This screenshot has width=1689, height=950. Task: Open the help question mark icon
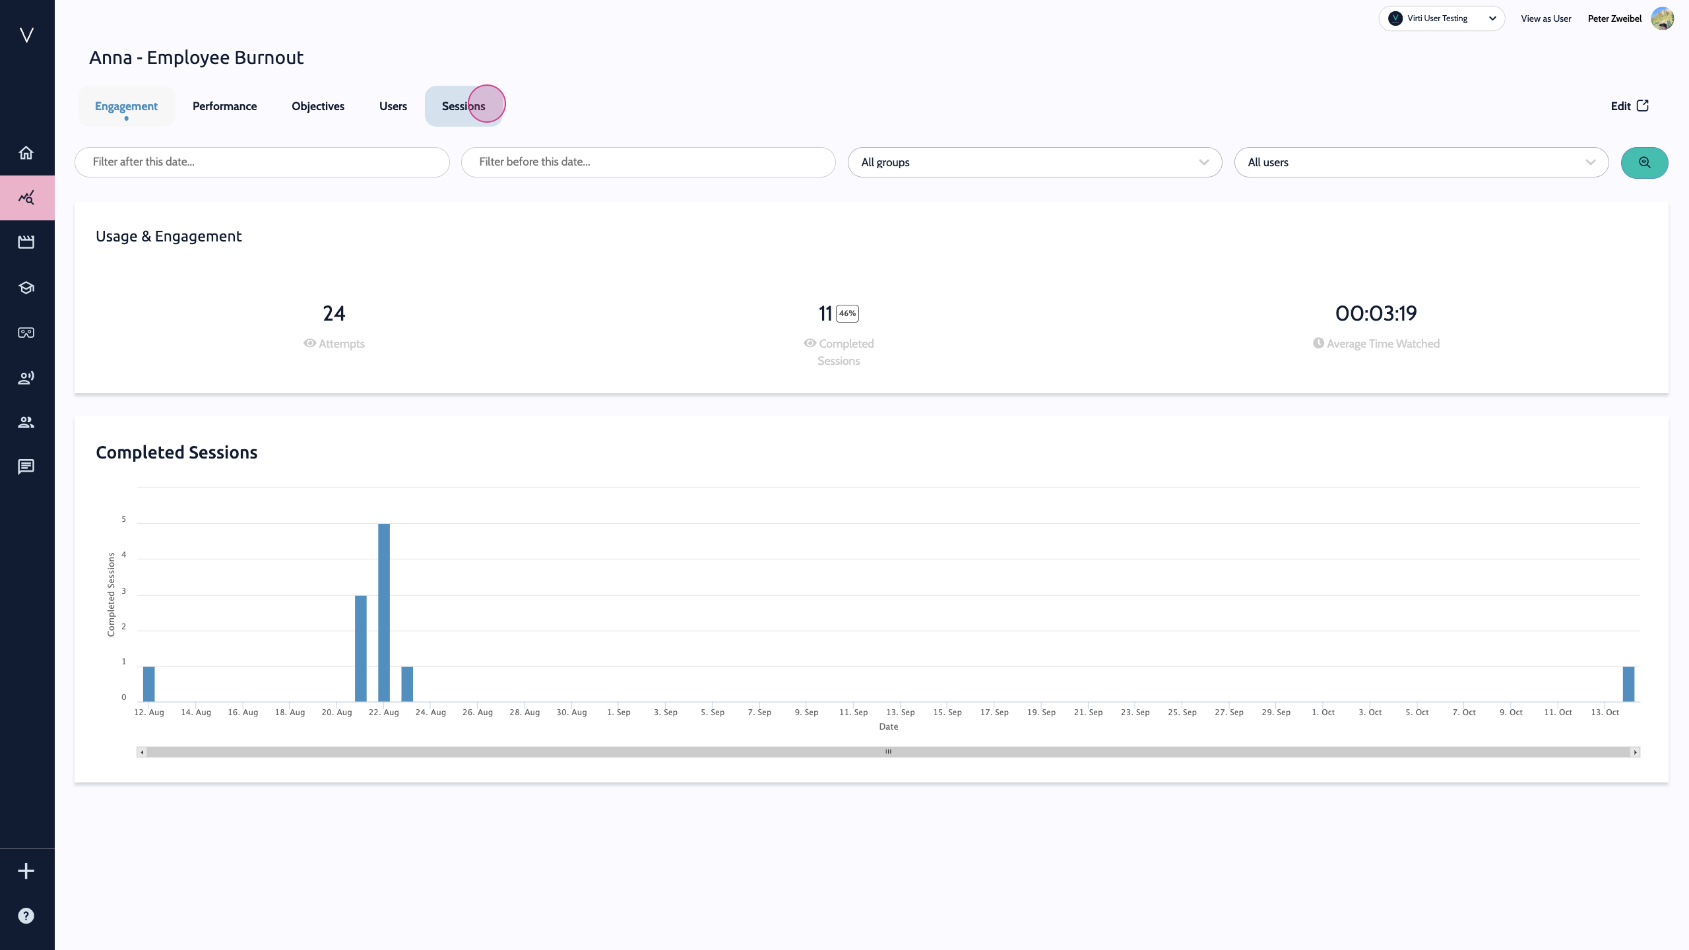[x=26, y=916]
